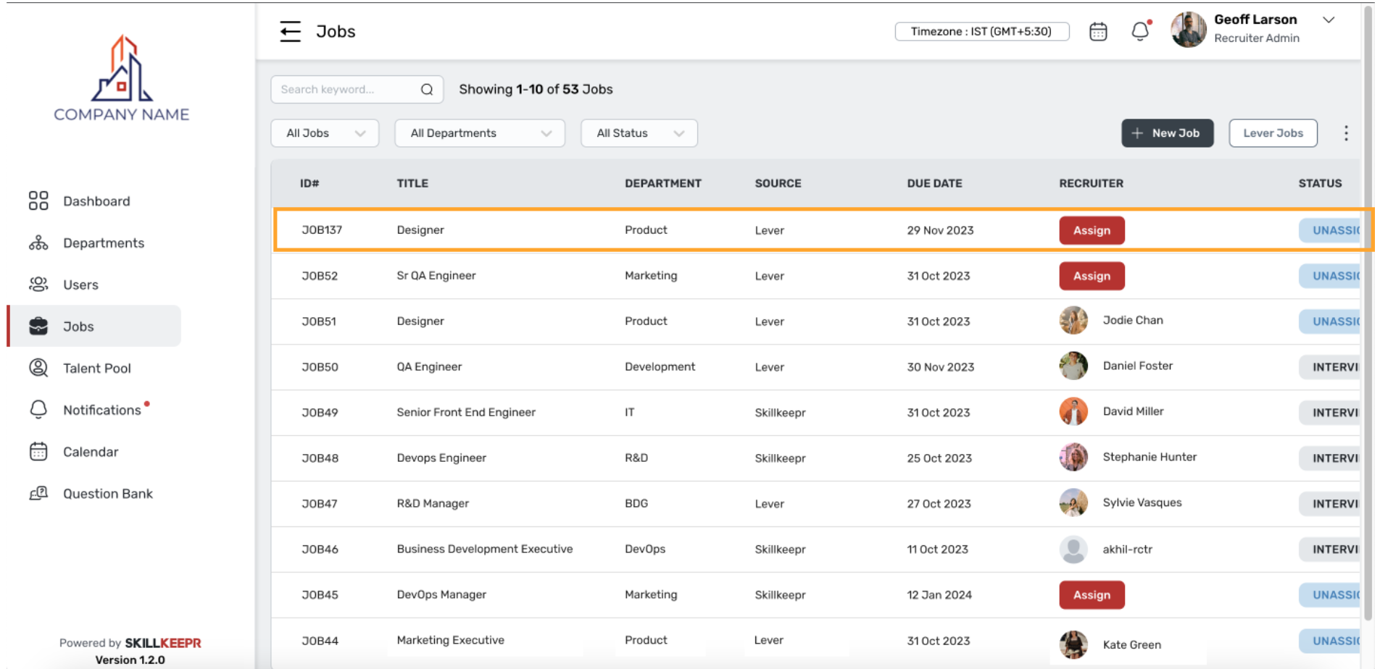
Task: Navigate to Talent Pool via its sidebar icon
Action: [x=38, y=368]
